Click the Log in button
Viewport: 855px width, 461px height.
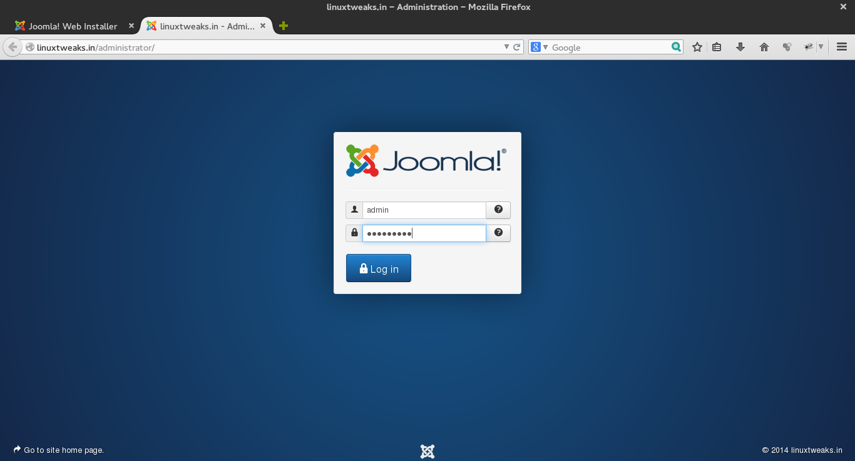[378, 268]
